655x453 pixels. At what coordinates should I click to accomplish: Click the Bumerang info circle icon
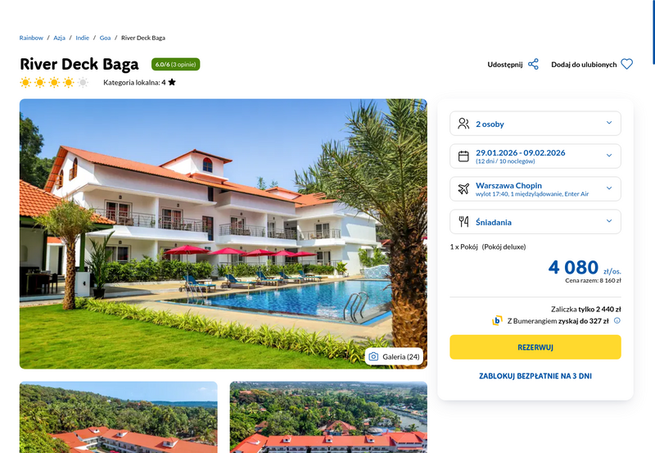coord(617,320)
